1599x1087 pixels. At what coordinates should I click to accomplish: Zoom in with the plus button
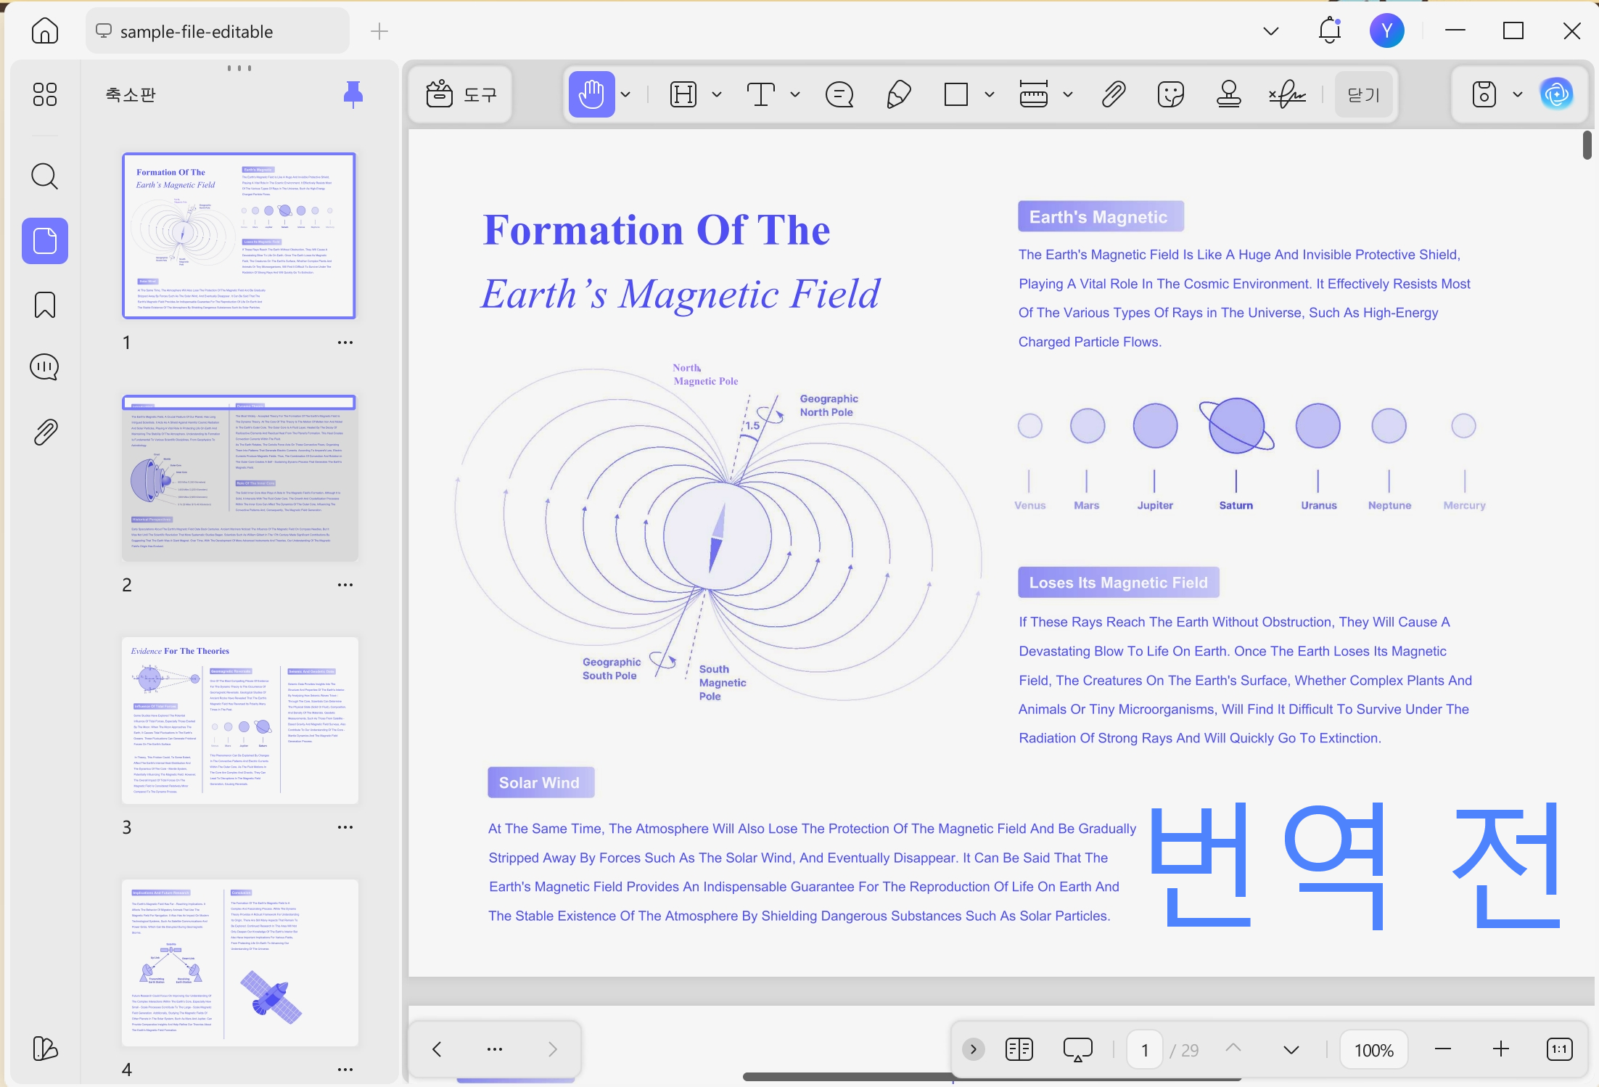click(1501, 1049)
